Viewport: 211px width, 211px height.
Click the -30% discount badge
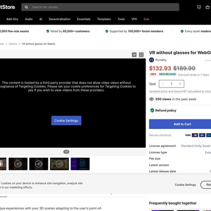pos(153,74)
